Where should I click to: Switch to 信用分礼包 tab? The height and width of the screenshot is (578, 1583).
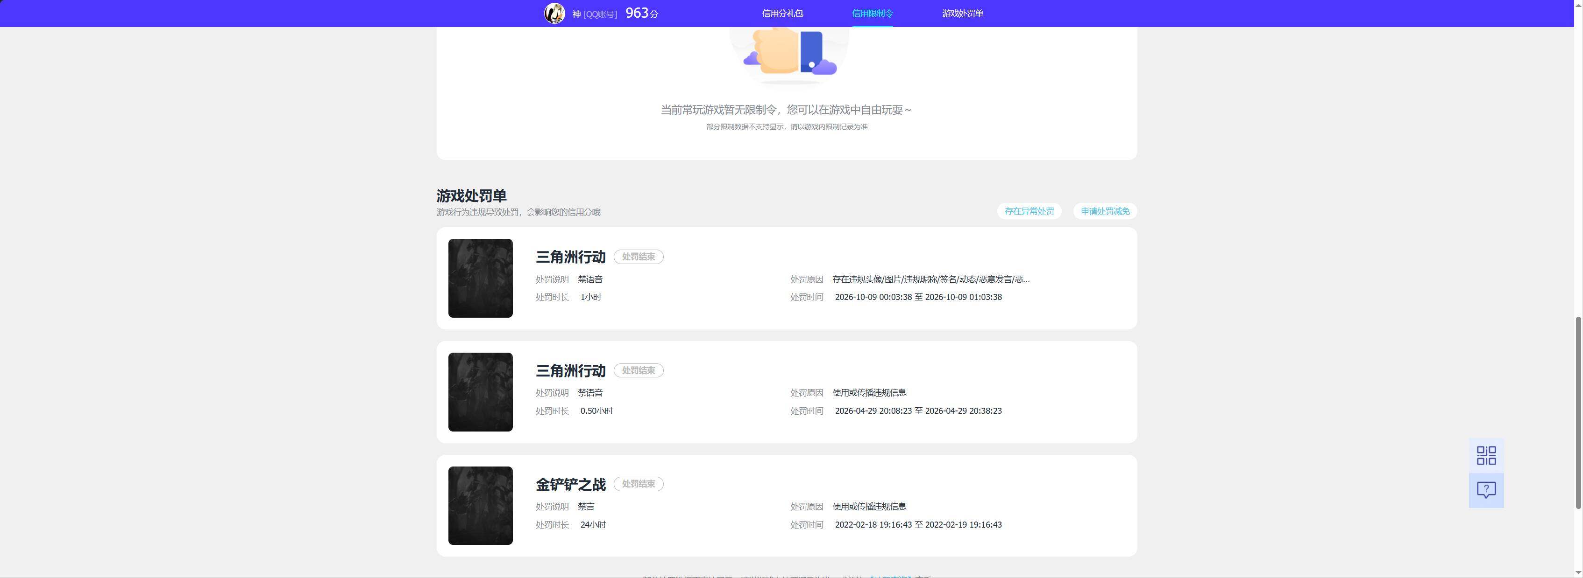click(x=782, y=14)
